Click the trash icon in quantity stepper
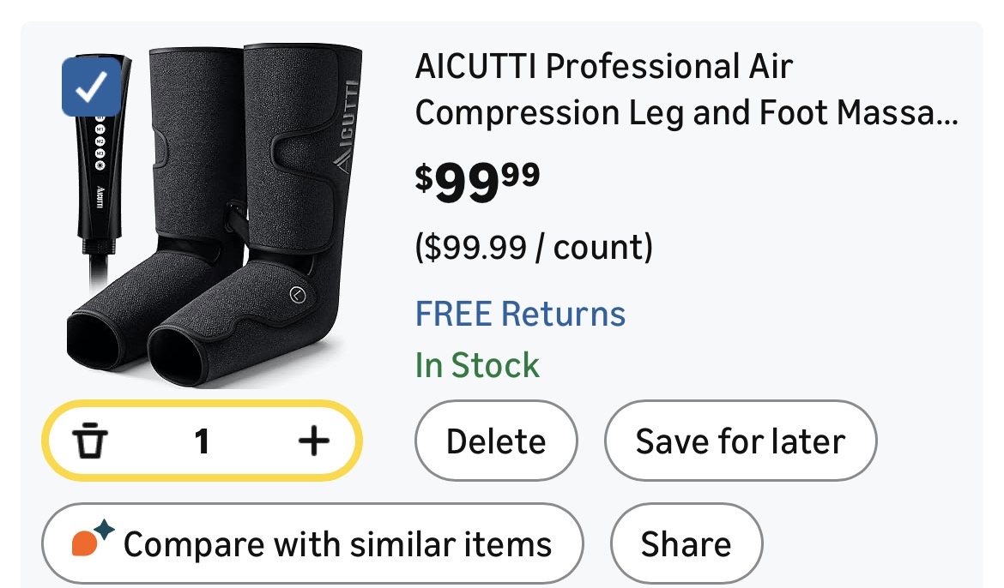This screenshot has width=1004, height=588. [89, 441]
